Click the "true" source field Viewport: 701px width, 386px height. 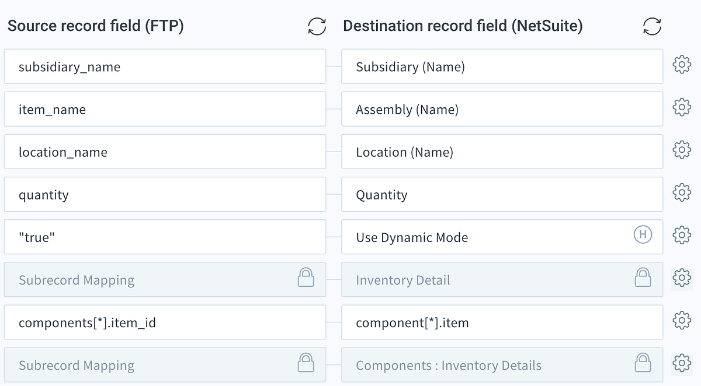(x=165, y=237)
